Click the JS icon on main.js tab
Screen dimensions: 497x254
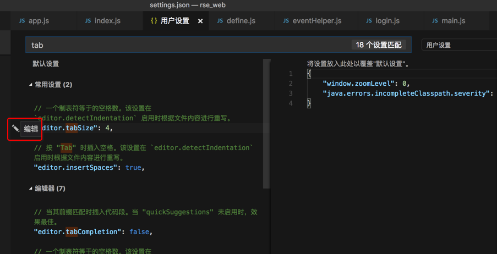click(435, 21)
